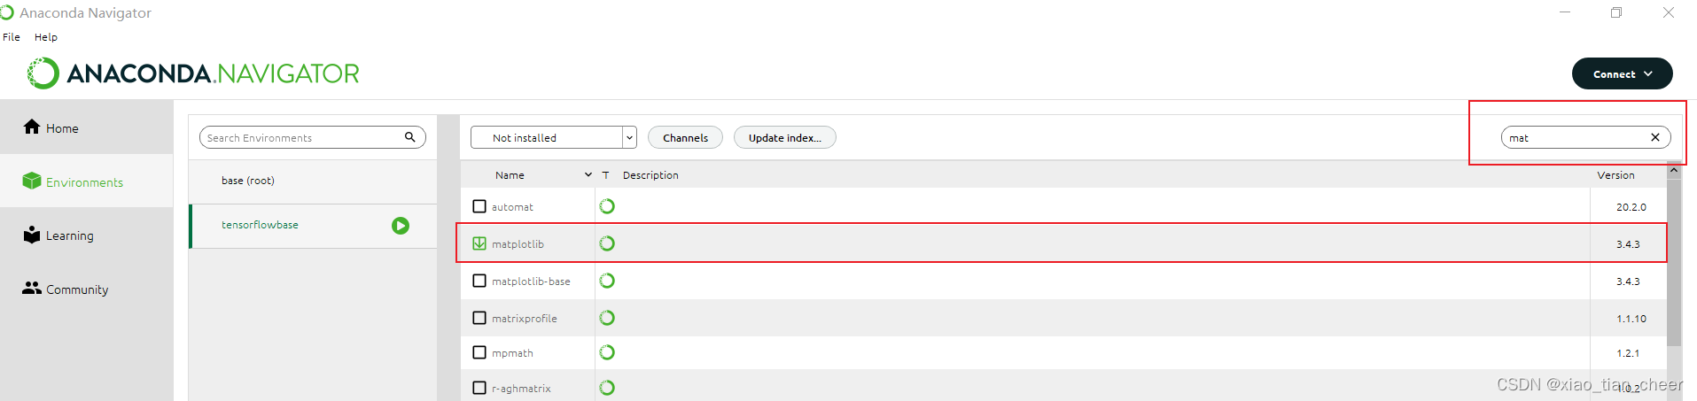Click the matplotlib package name
This screenshot has width=1697, height=401.
(518, 244)
